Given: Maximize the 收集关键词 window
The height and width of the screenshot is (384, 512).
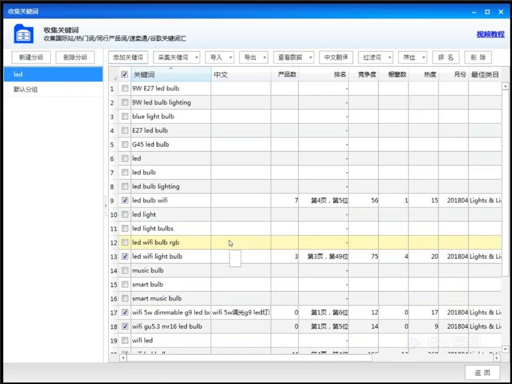Looking at the screenshot, I should pos(487,12).
